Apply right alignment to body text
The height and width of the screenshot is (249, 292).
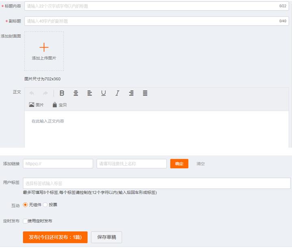coord(131,93)
